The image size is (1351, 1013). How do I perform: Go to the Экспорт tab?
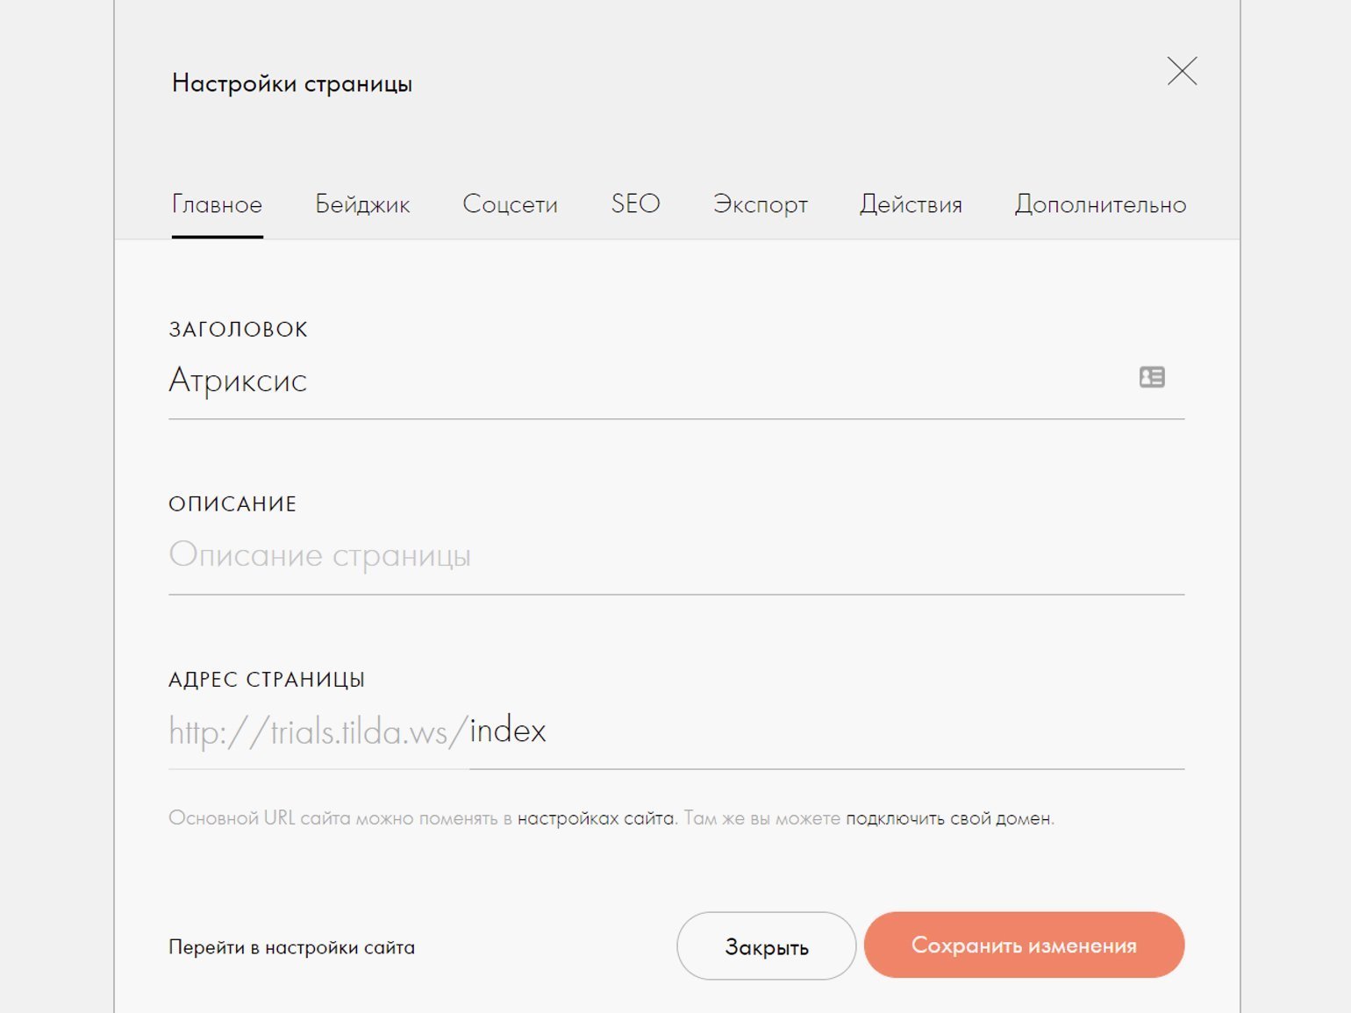point(760,204)
